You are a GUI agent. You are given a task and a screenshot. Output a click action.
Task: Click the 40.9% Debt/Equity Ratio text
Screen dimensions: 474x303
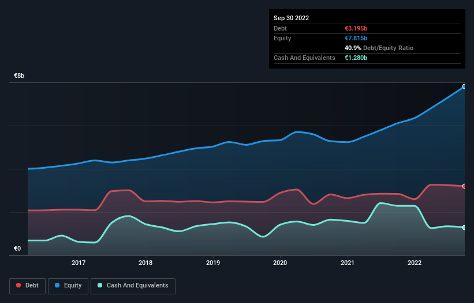[x=379, y=48]
